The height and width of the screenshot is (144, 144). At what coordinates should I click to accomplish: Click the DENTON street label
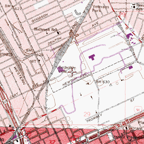click(x=55, y=41)
